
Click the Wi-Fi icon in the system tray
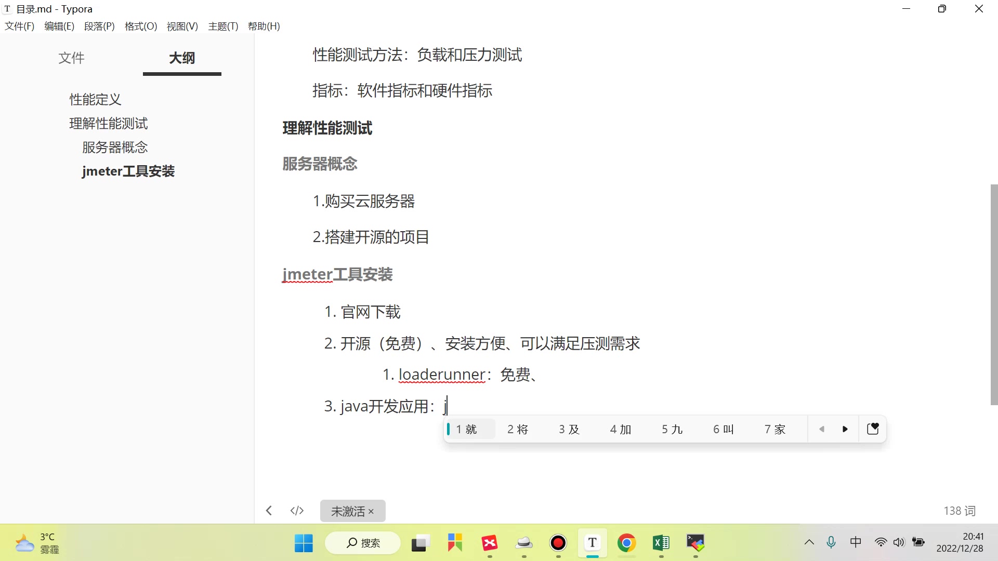click(x=880, y=542)
